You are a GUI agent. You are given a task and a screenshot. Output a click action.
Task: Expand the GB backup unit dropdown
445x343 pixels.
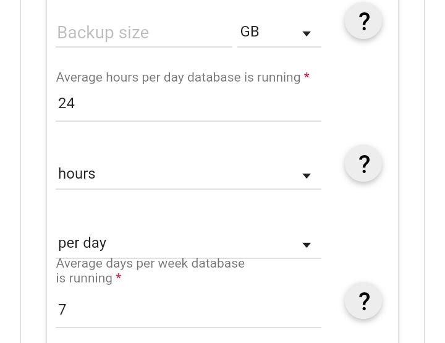(279, 32)
